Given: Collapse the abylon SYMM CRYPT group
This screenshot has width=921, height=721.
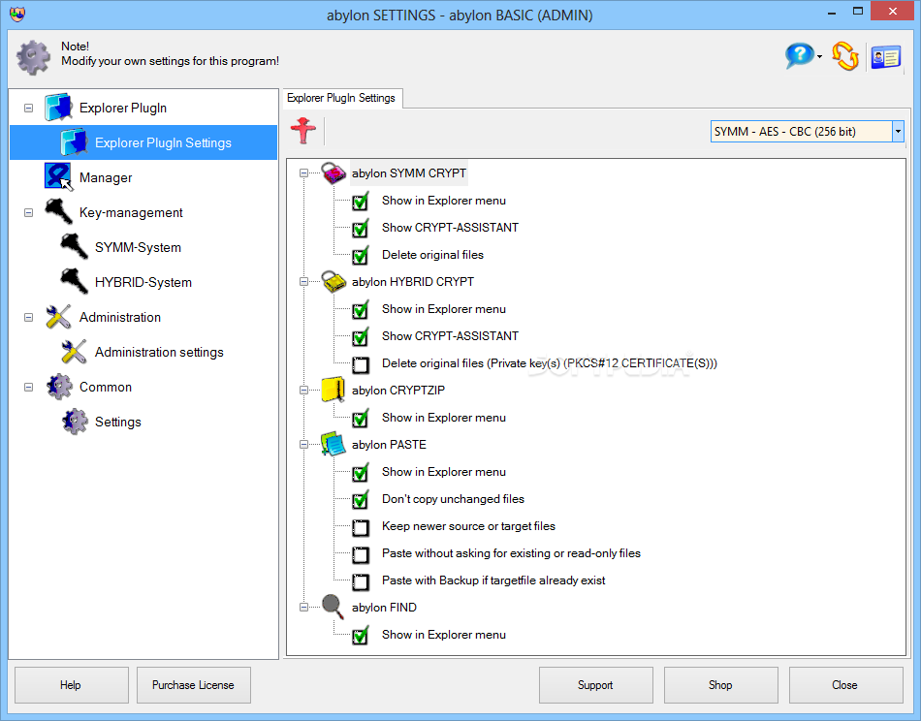Looking at the screenshot, I should [303, 173].
